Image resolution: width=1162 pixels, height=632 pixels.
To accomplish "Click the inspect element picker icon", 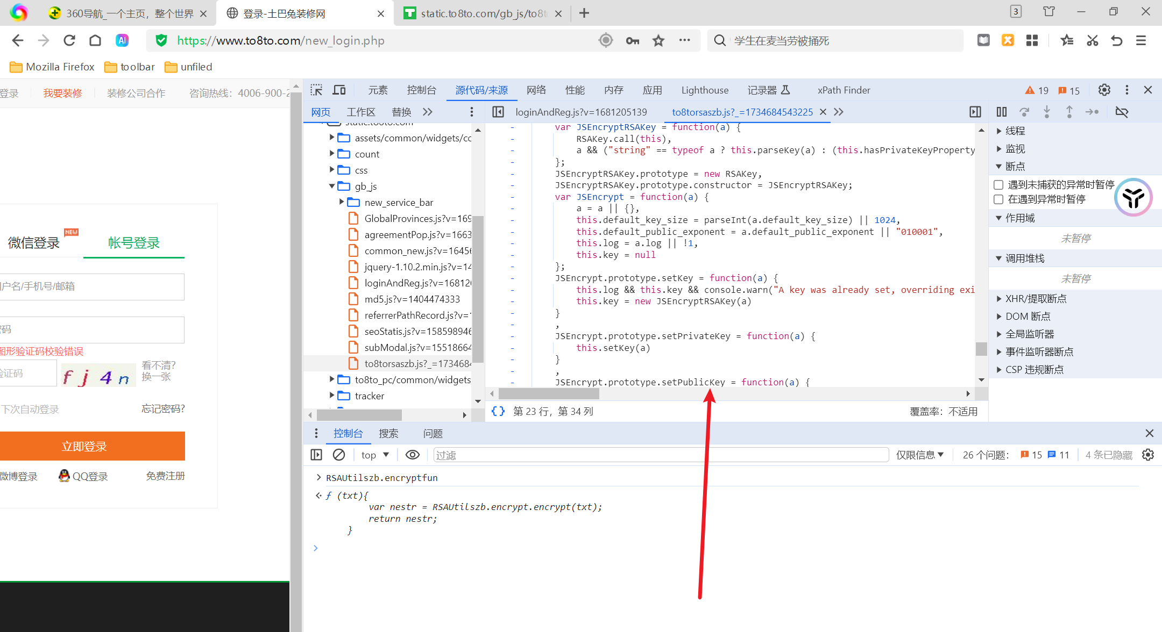I will (316, 90).
